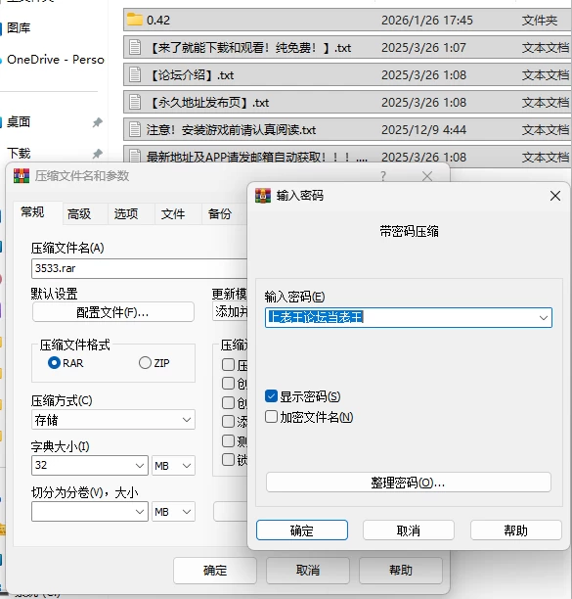Click the pin icon next to 下载

(x=98, y=154)
